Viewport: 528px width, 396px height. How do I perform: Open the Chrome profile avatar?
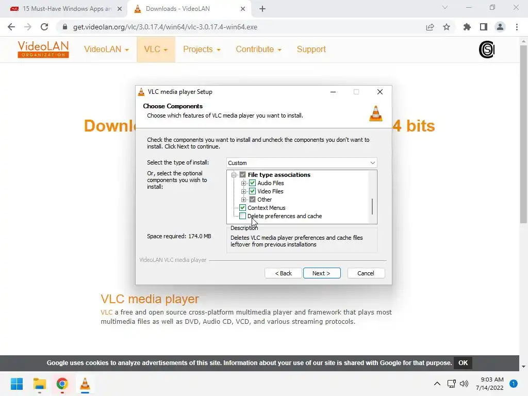click(x=500, y=27)
